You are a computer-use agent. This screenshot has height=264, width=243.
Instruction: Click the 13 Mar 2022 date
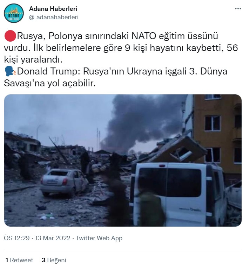click(53, 238)
